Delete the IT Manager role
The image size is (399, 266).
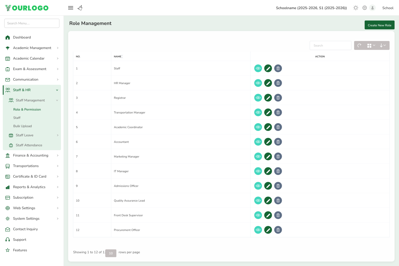pyautogui.click(x=278, y=171)
